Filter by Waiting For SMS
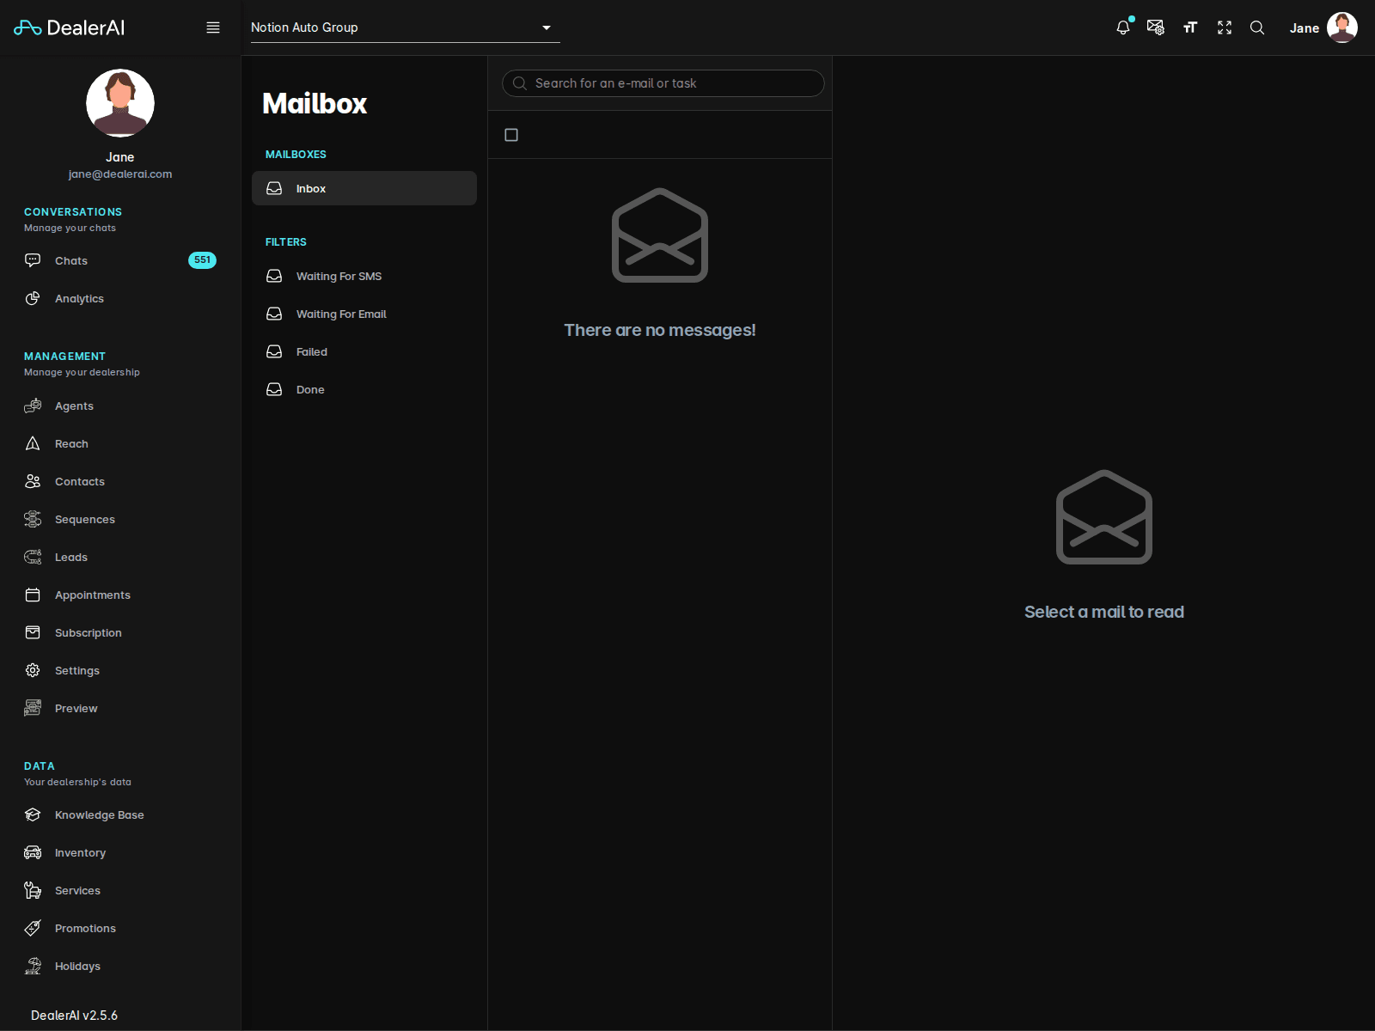 point(339,276)
